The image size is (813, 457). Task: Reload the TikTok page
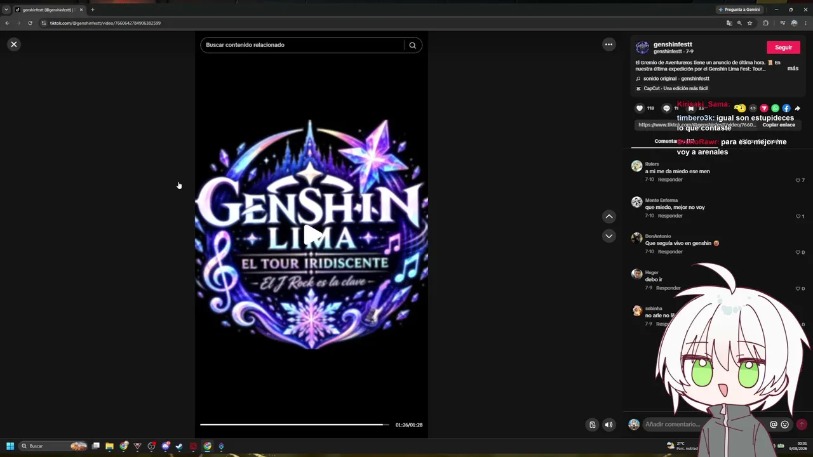(x=30, y=23)
